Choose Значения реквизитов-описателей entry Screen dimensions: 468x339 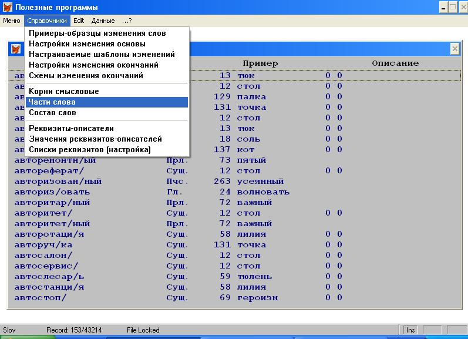[107, 139]
